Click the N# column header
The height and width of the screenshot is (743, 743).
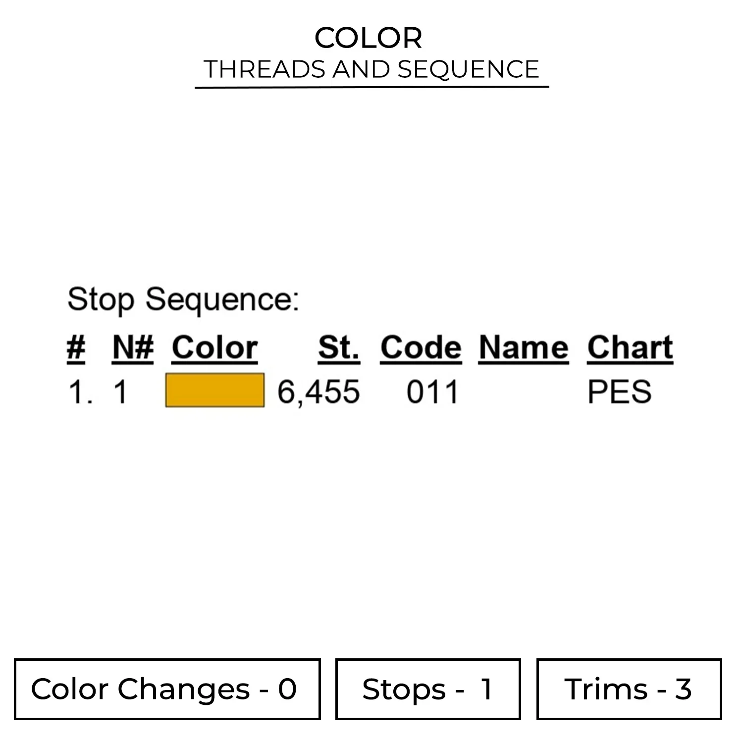pyautogui.click(x=133, y=348)
